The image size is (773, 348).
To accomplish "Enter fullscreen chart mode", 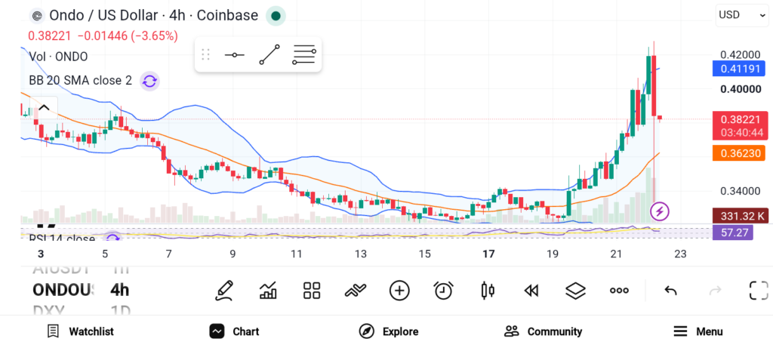I will click(759, 291).
